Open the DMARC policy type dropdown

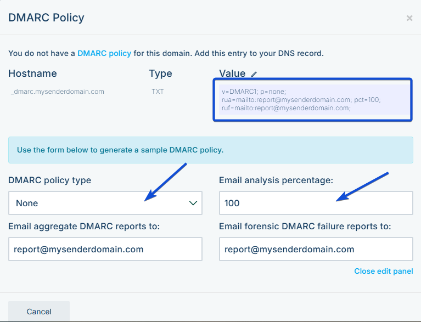[105, 203]
